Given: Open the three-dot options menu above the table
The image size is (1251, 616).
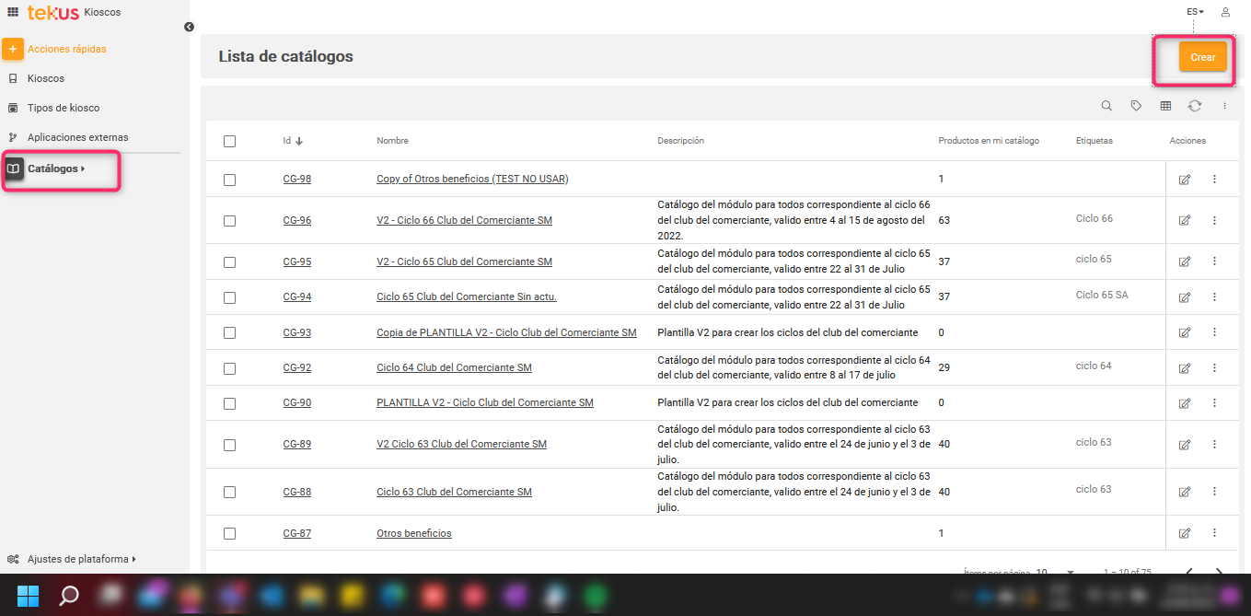Looking at the screenshot, I should tap(1224, 106).
